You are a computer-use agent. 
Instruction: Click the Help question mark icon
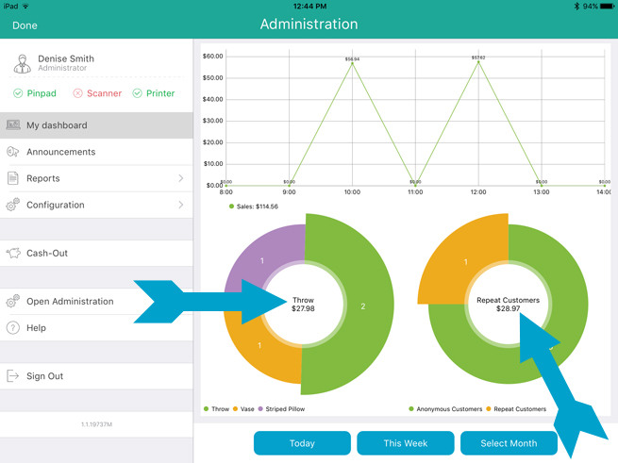(13, 328)
